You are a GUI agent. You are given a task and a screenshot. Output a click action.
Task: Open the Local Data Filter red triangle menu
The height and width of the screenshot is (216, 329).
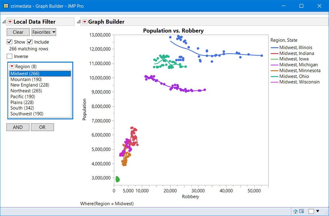tap(10, 22)
